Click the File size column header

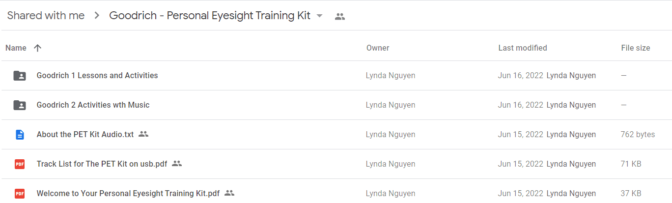coord(636,48)
